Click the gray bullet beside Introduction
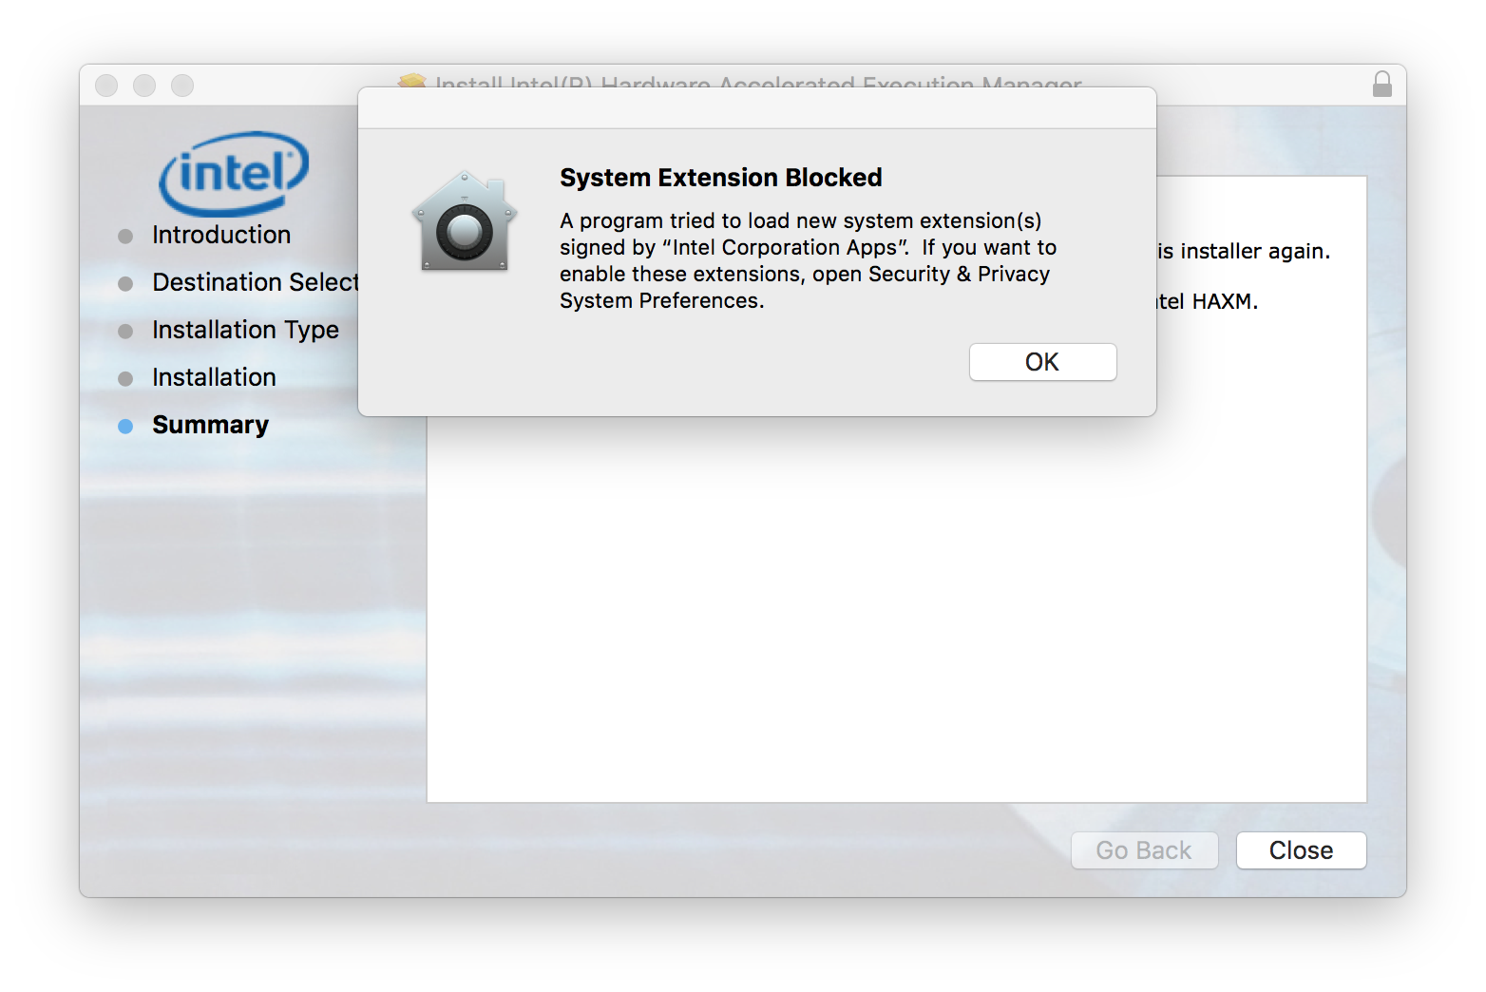The height and width of the screenshot is (992, 1486). (x=125, y=237)
